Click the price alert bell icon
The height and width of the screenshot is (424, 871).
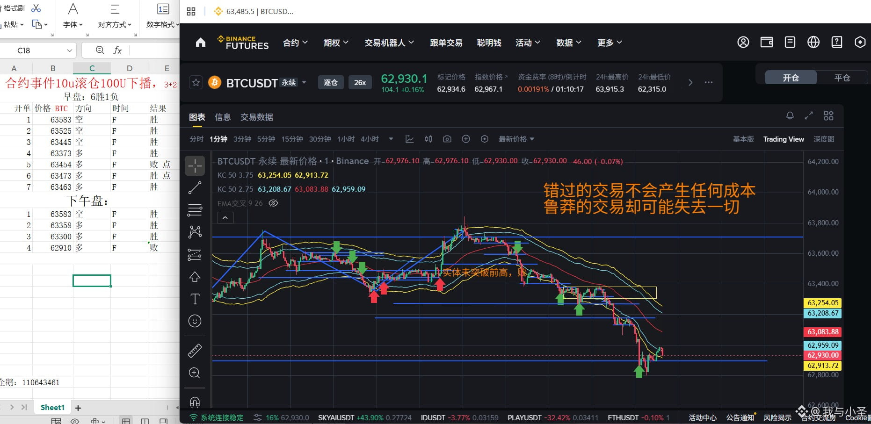click(790, 115)
